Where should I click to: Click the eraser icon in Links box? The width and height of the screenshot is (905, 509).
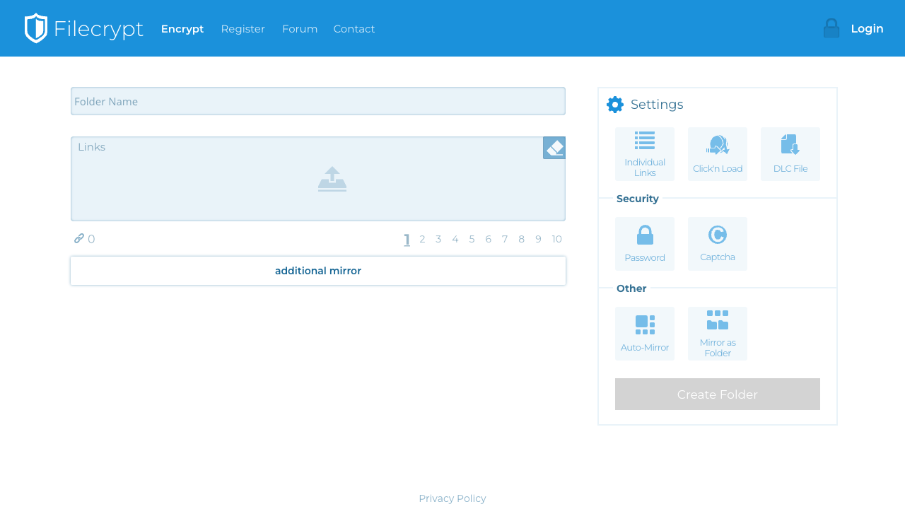click(554, 148)
